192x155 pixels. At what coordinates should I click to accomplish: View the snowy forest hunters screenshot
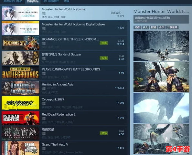point(161,46)
